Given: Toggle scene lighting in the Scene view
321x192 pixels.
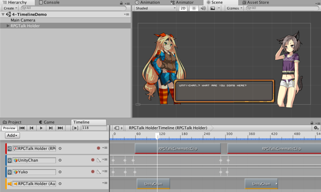Looking at the screenshot, I should [x=194, y=8].
